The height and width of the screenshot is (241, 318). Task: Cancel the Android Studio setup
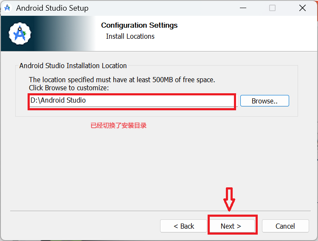click(x=285, y=226)
